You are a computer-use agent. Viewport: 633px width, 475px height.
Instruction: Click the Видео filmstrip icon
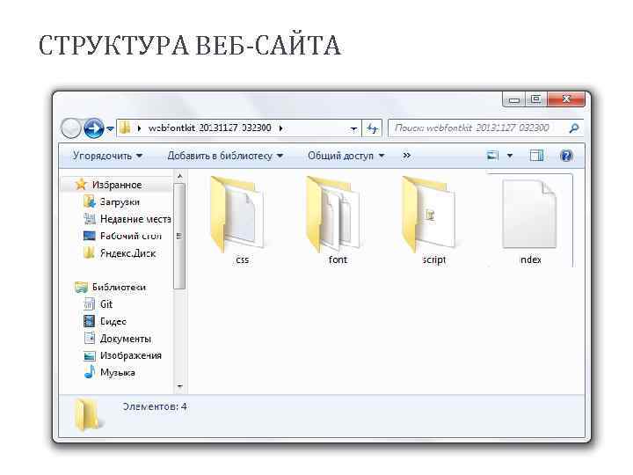89,321
